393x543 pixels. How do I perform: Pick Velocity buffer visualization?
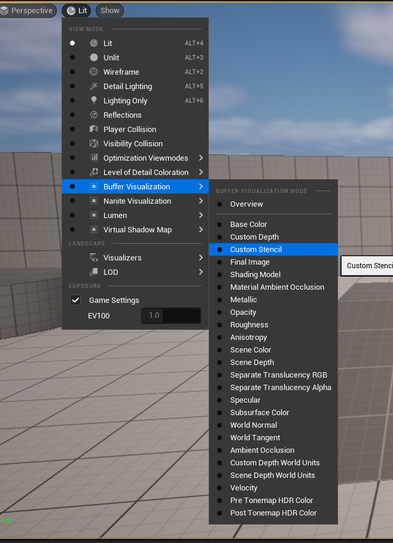click(x=273, y=487)
